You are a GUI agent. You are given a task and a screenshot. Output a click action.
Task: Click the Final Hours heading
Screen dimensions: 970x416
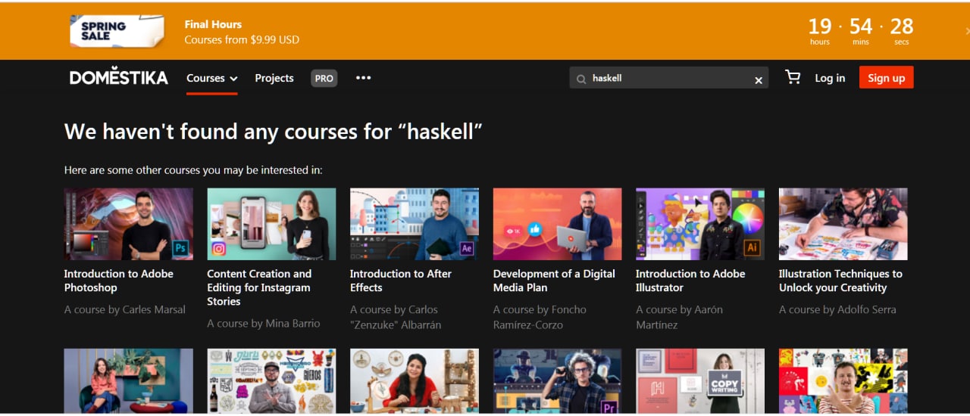coord(213,24)
